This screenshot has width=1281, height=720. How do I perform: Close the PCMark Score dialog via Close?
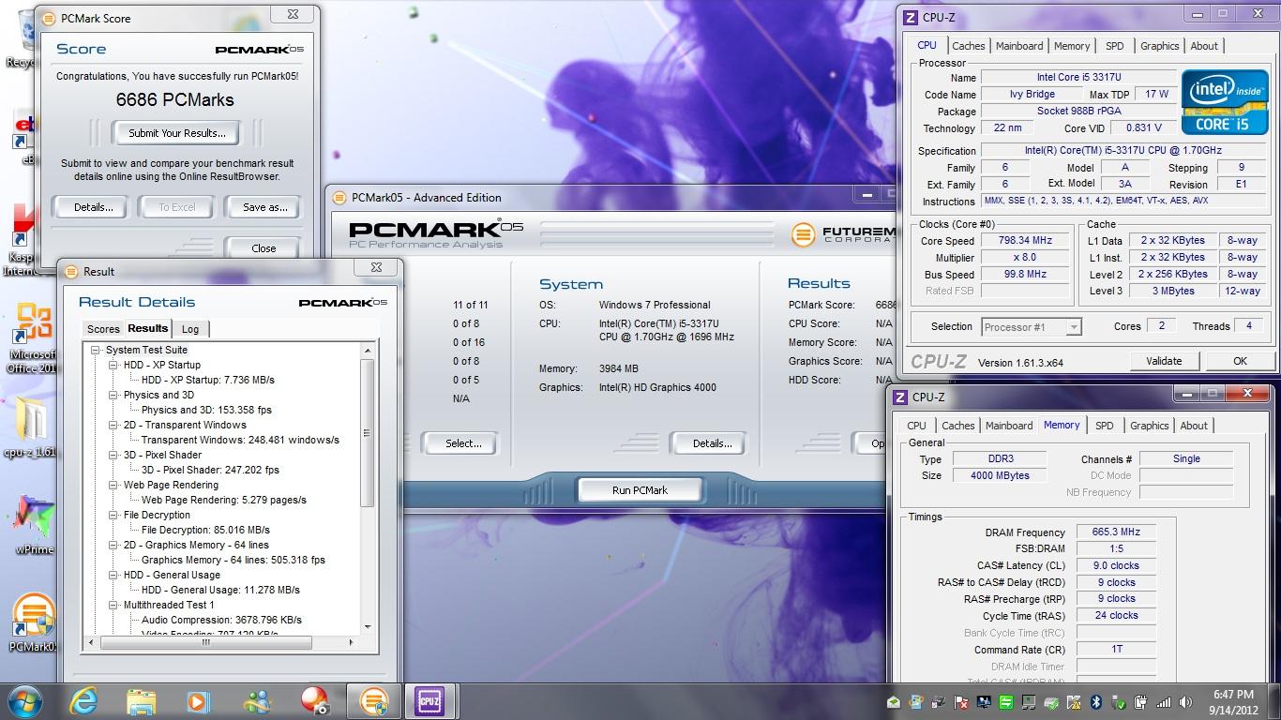click(x=264, y=248)
